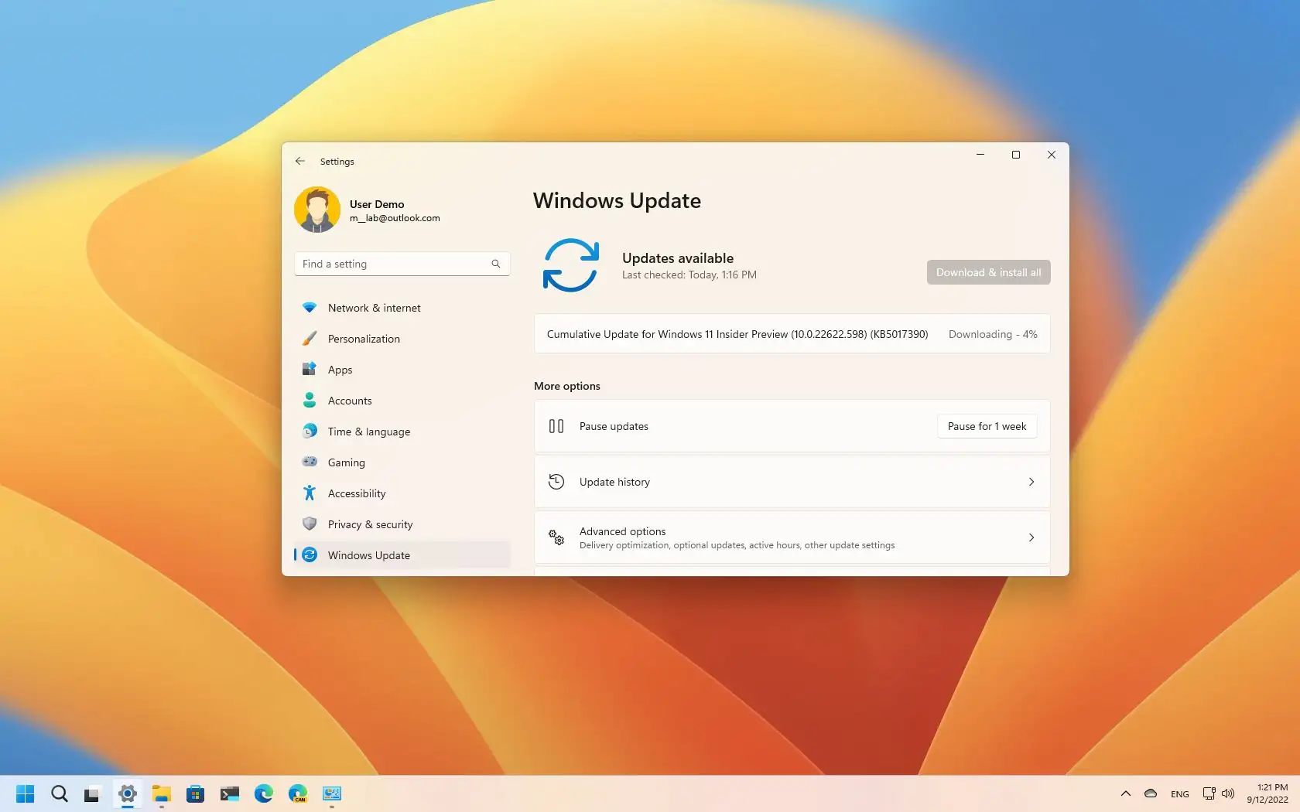
Task: Open Gaming settings
Action: pos(402,462)
